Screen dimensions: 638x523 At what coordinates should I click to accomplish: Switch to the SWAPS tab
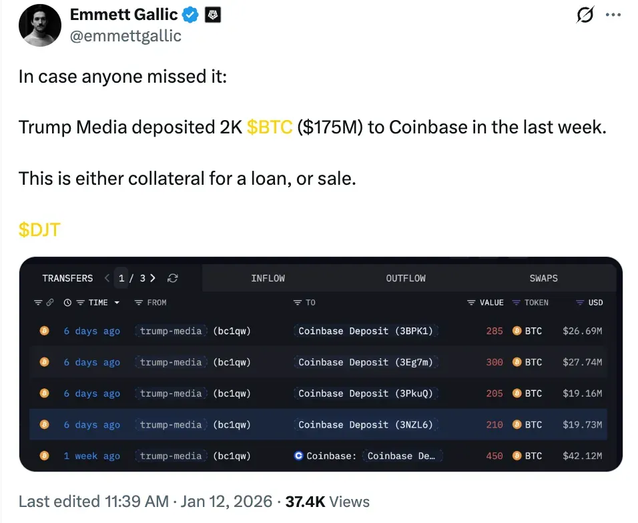click(x=543, y=278)
